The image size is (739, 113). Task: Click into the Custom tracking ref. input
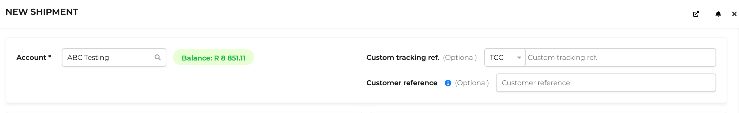[621, 57]
